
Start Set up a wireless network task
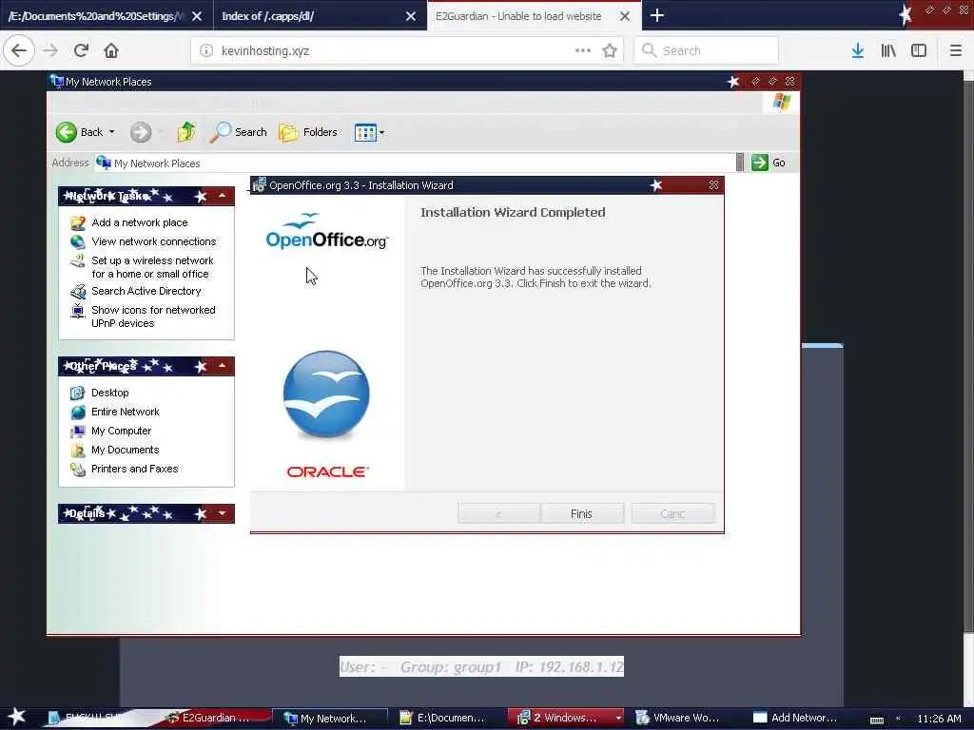pyautogui.click(x=152, y=267)
